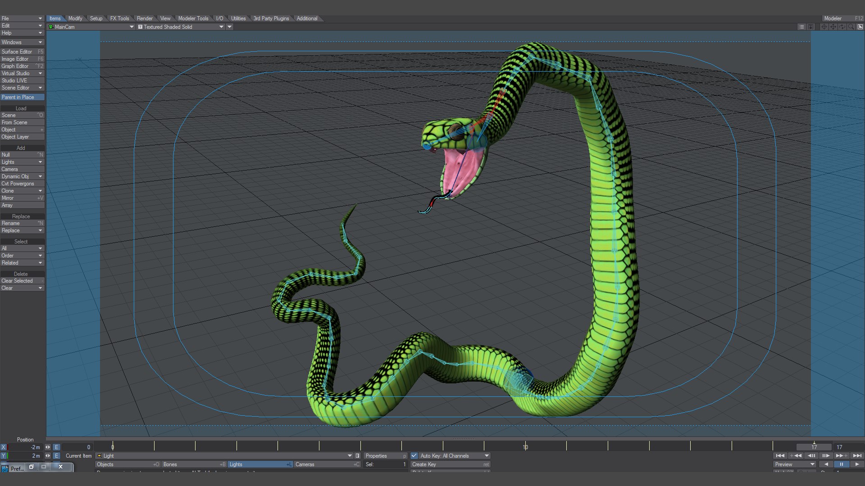Image resolution: width=865 pixels, height=486 pixels.
Task: Open the MainCam view dropdown
Action: tap(91, 27)
